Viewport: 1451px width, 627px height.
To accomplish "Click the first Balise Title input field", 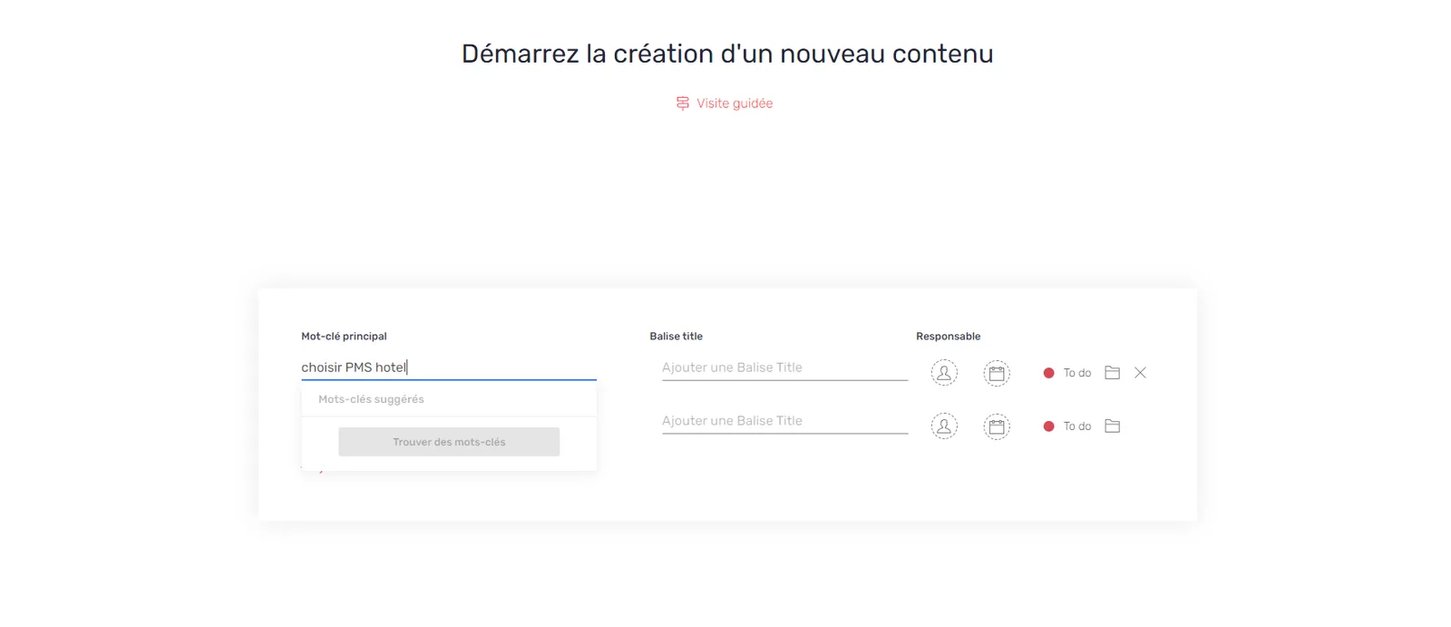I will click(784, 367).
